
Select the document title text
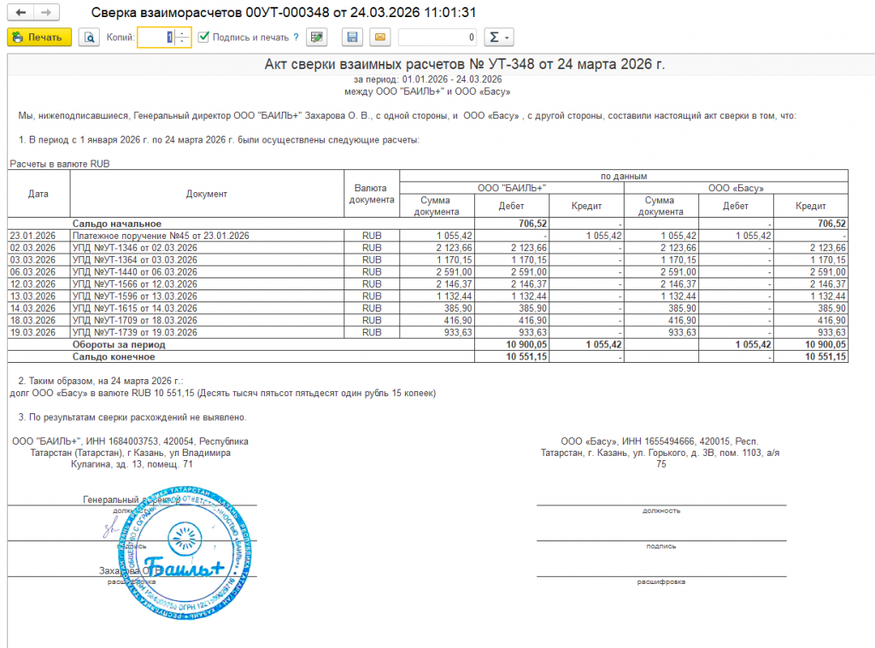[x=464, y=64]
